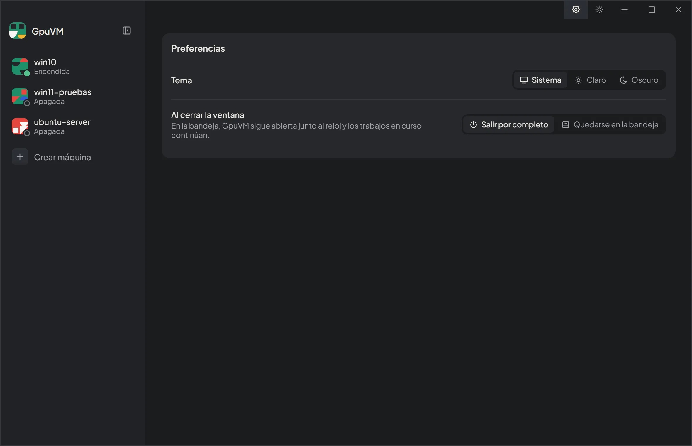Choose Salir por completo on close
This screenshot has width=692, height=446.
click(509, 124)
